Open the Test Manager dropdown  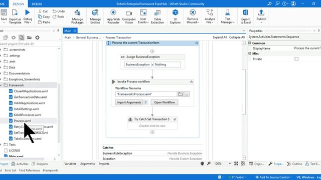(x=227, y=16)
